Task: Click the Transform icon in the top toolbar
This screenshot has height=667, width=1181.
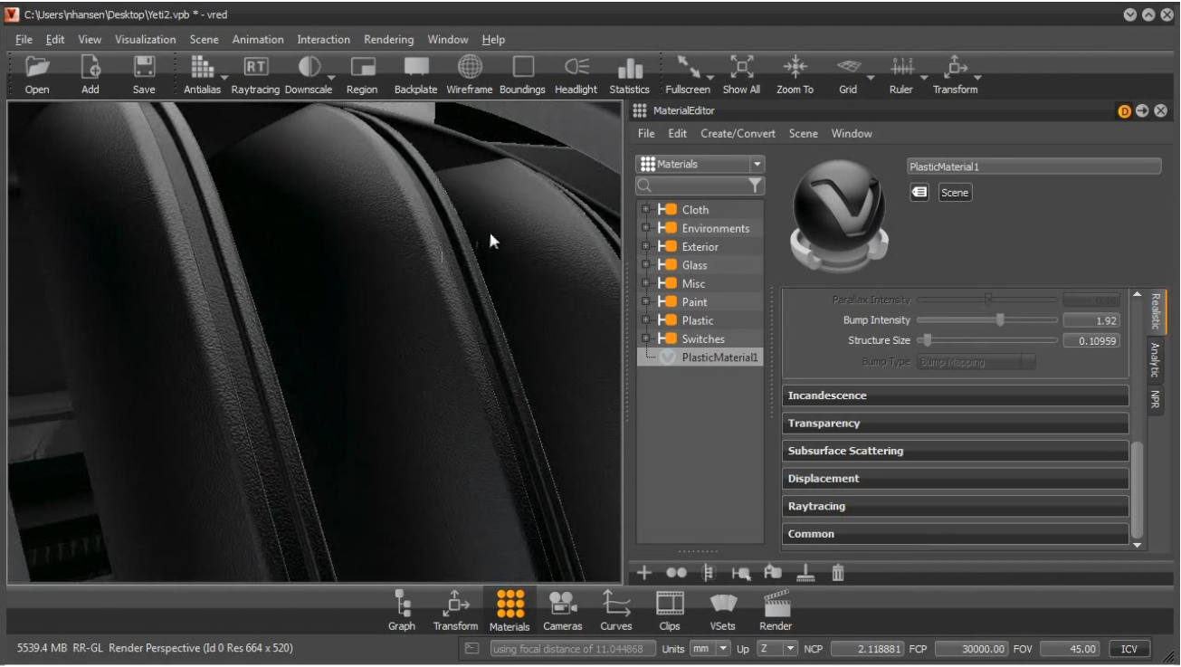Action: pos(956,68)
